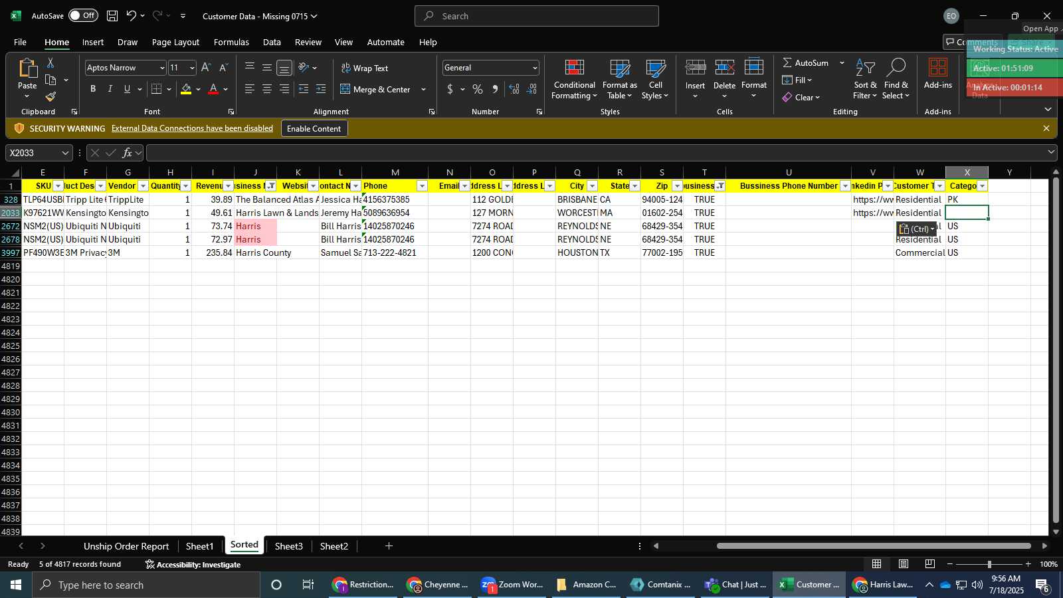Click Increase Decimal icon
Screen dimensions: 1063x598
tap(514, 89)
